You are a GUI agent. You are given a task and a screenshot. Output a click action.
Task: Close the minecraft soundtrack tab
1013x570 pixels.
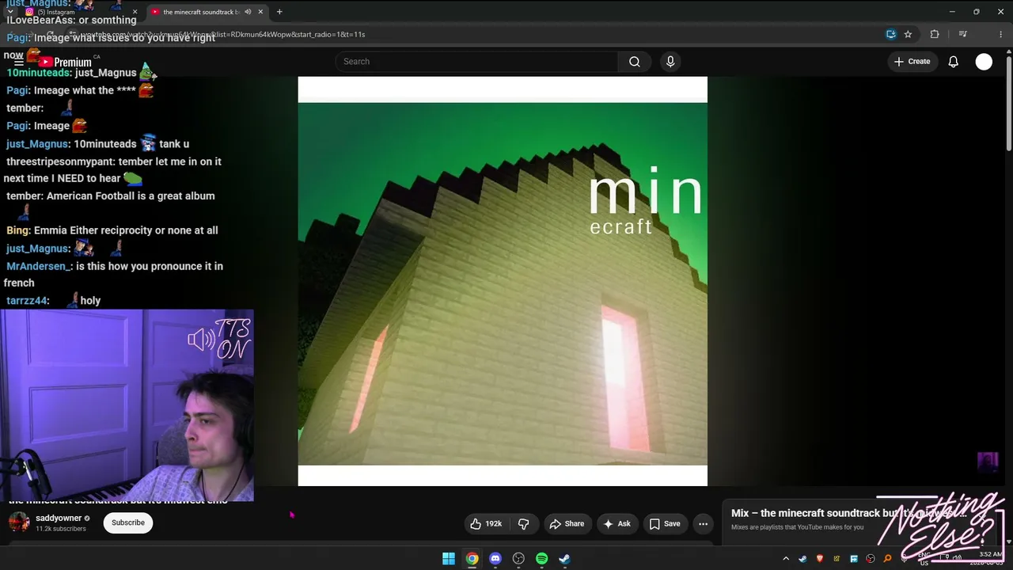click(260, 12)
